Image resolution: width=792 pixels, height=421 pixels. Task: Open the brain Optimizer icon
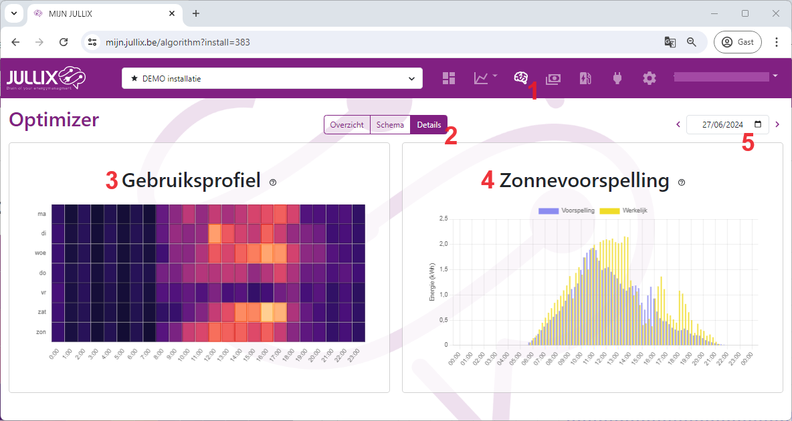520,78
